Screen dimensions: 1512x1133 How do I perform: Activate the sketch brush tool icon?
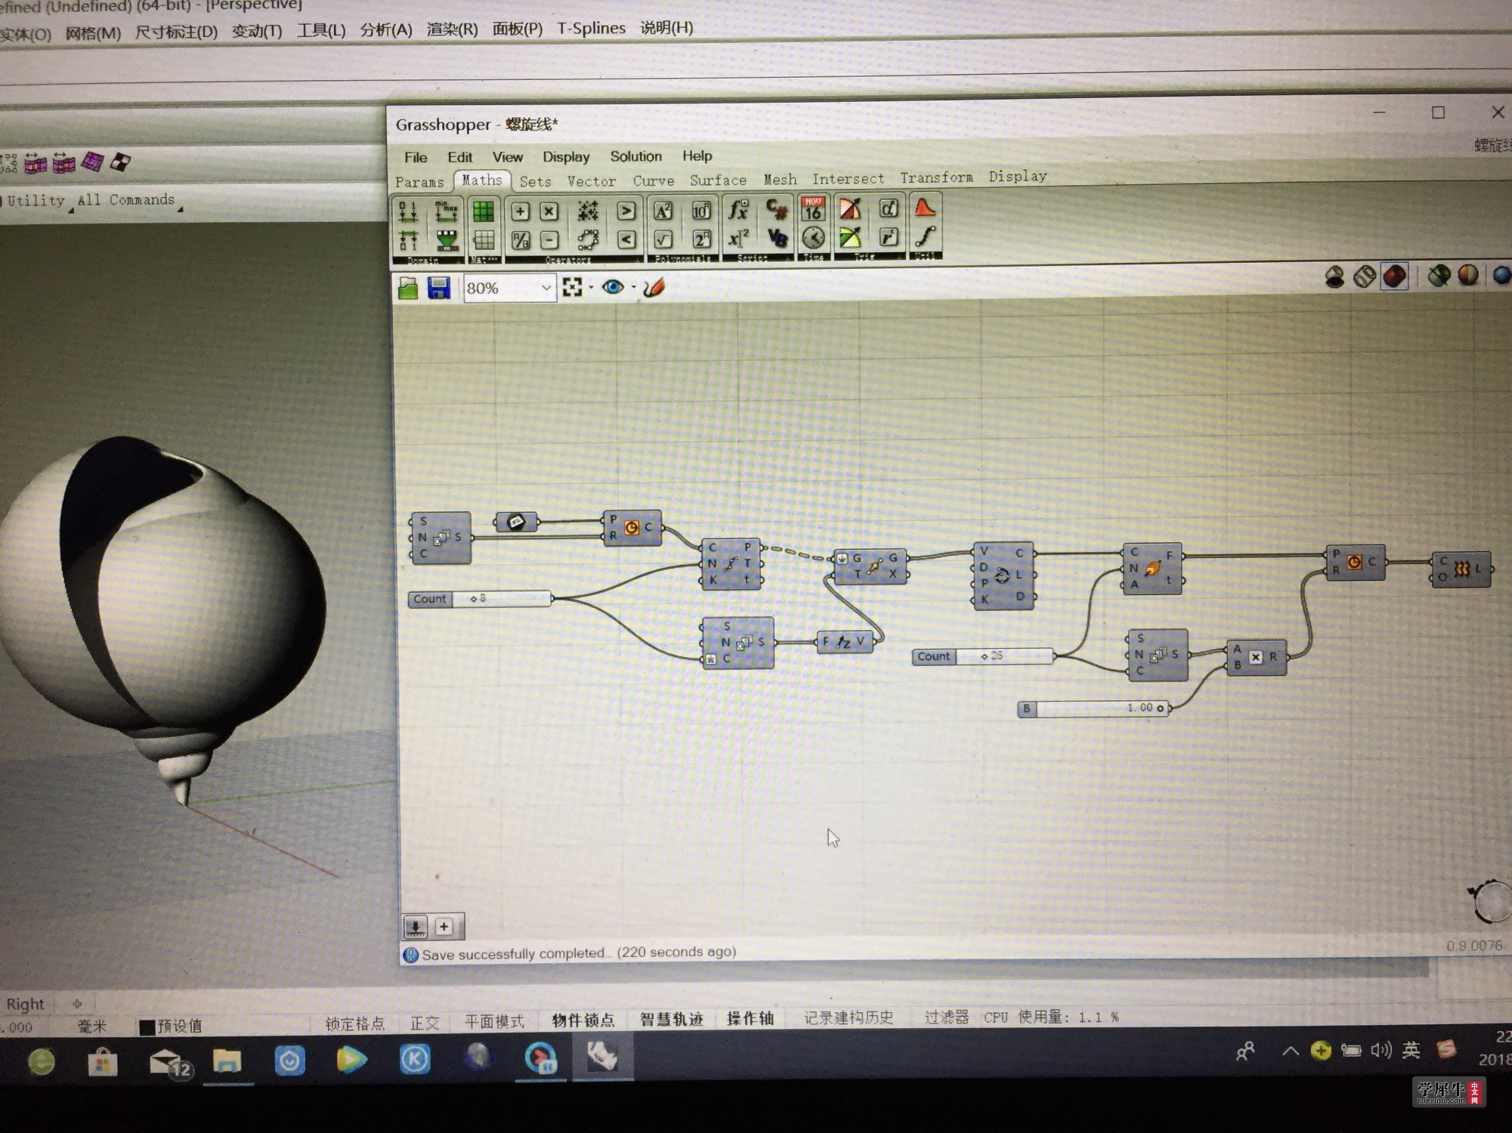pyautogui.click(x=654, y=287)
